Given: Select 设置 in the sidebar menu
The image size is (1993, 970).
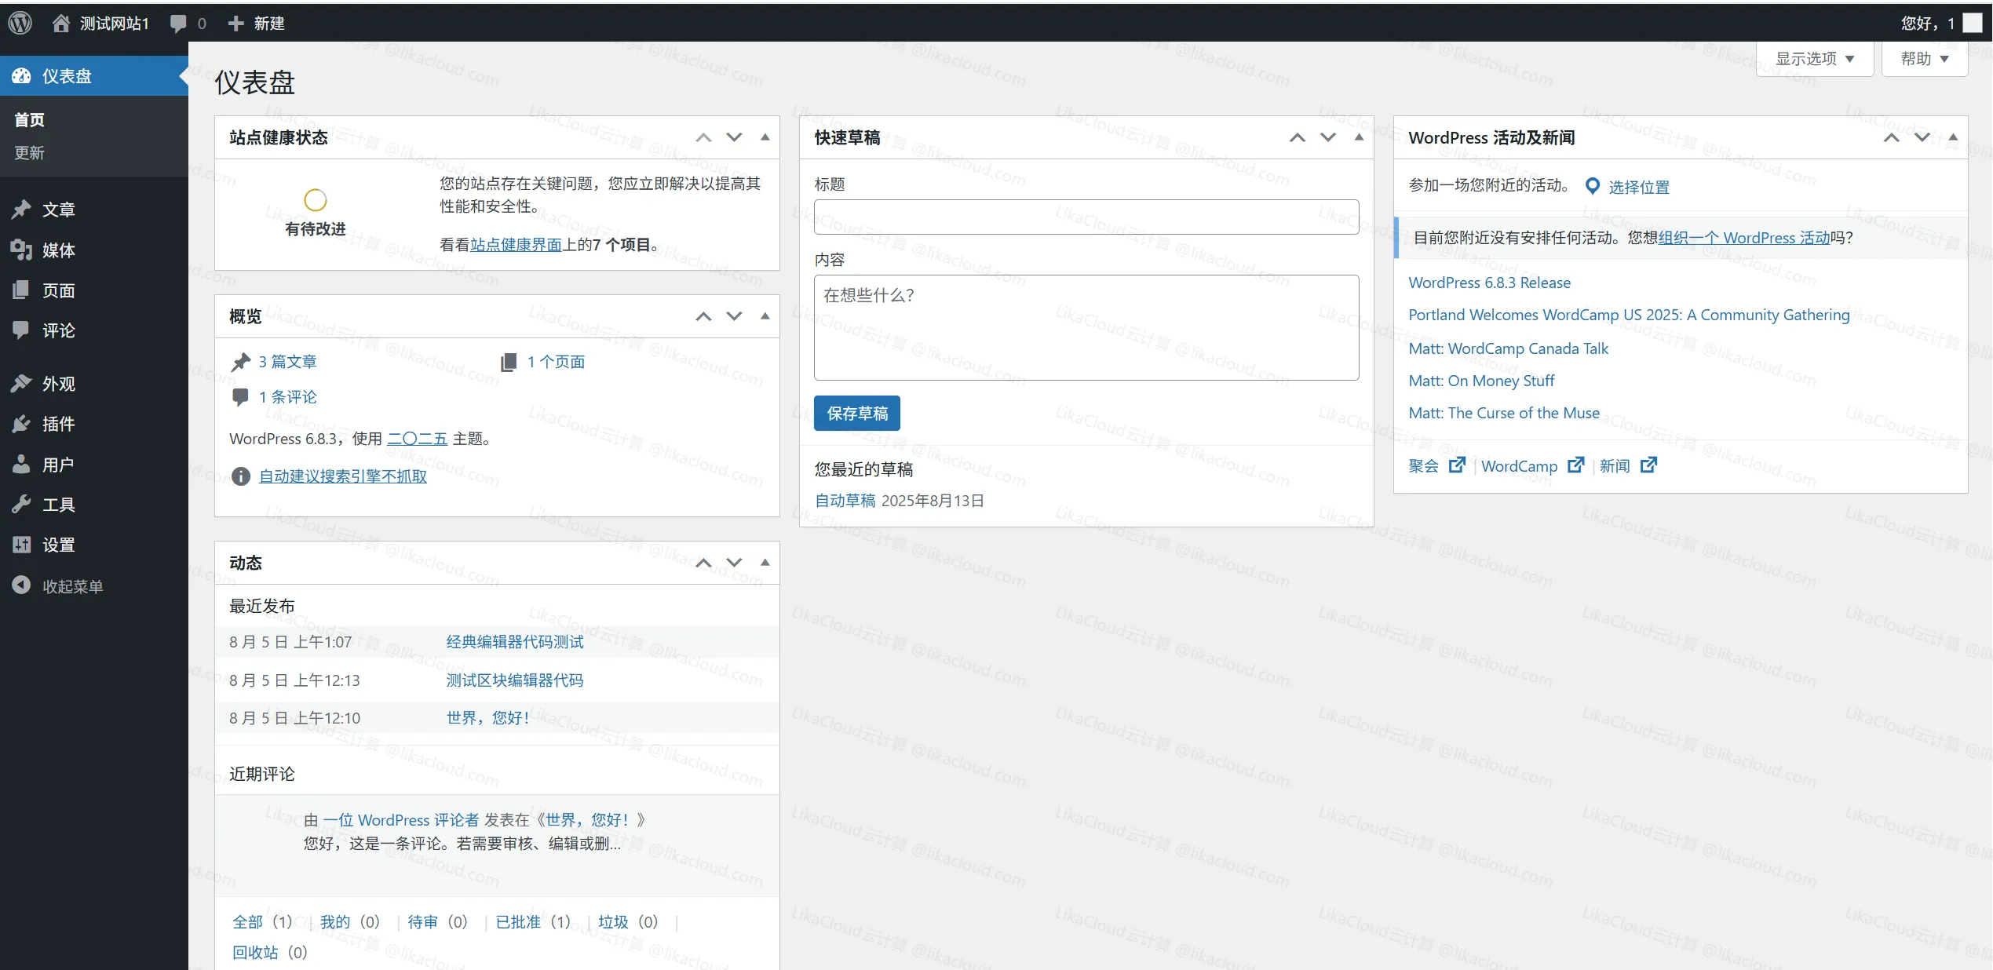Looking at the screenshot, I should tap(59, 544).
